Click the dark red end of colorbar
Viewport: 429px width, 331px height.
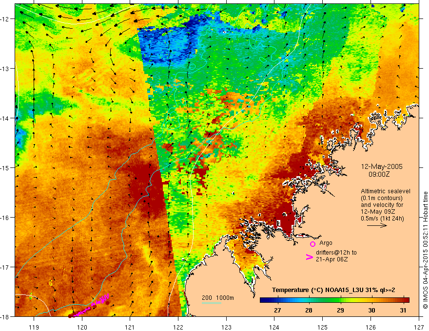click(406, 300)
